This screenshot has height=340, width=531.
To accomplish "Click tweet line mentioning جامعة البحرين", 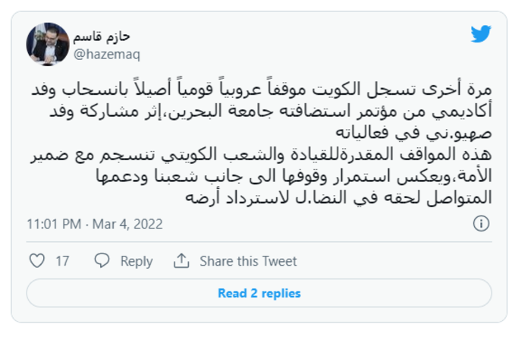I will pyautogui.click(x=271, y=111).
